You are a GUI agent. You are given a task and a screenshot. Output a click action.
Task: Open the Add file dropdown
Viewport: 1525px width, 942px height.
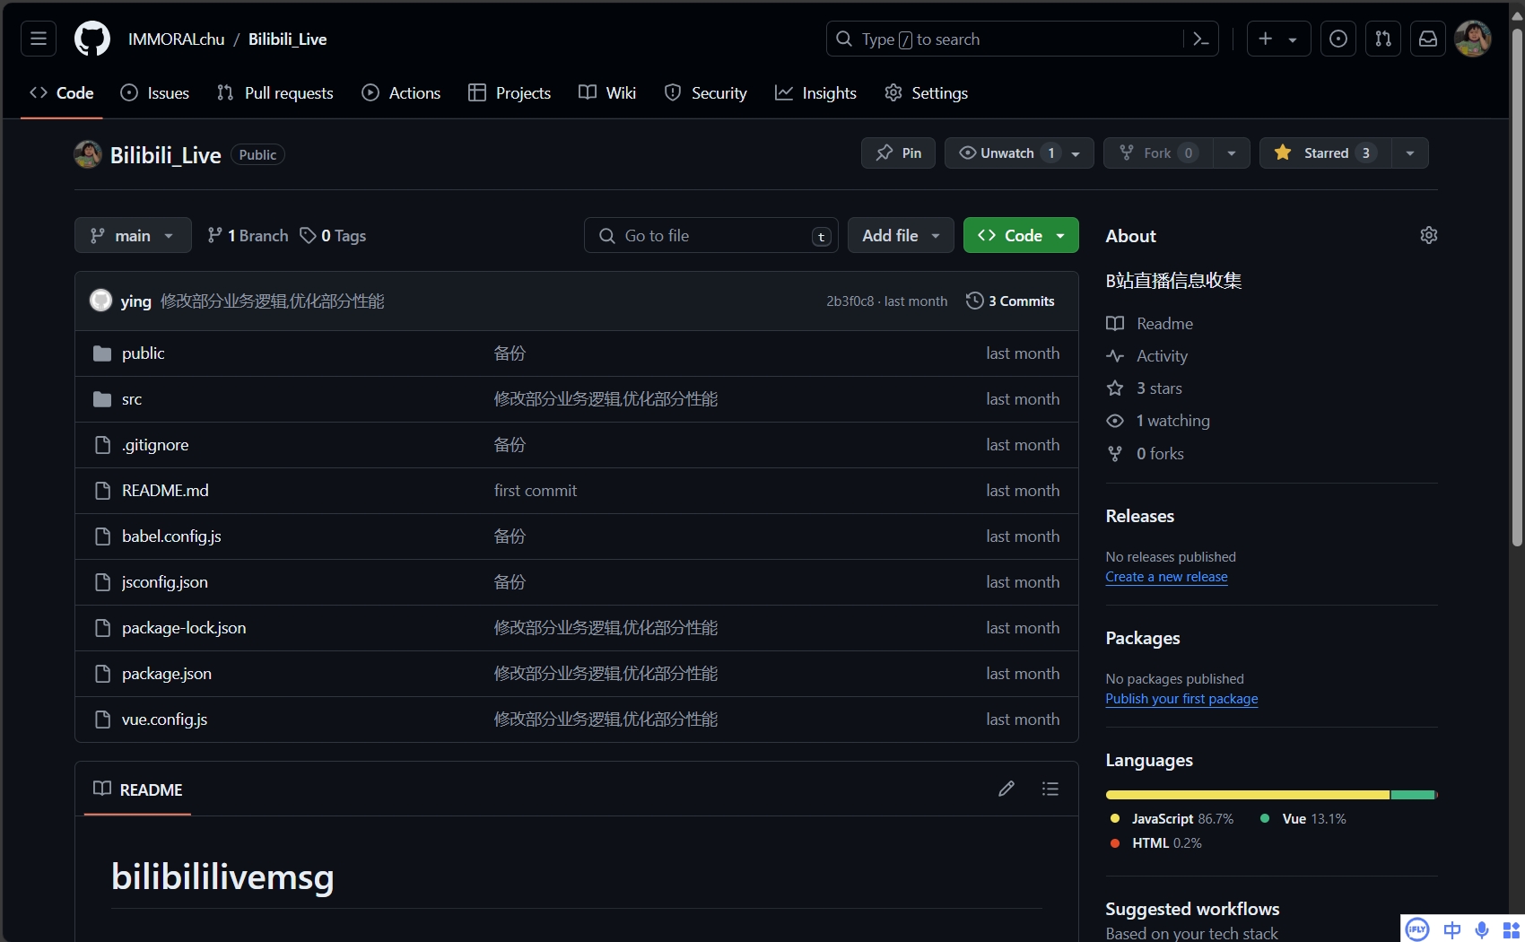point(901,235)
